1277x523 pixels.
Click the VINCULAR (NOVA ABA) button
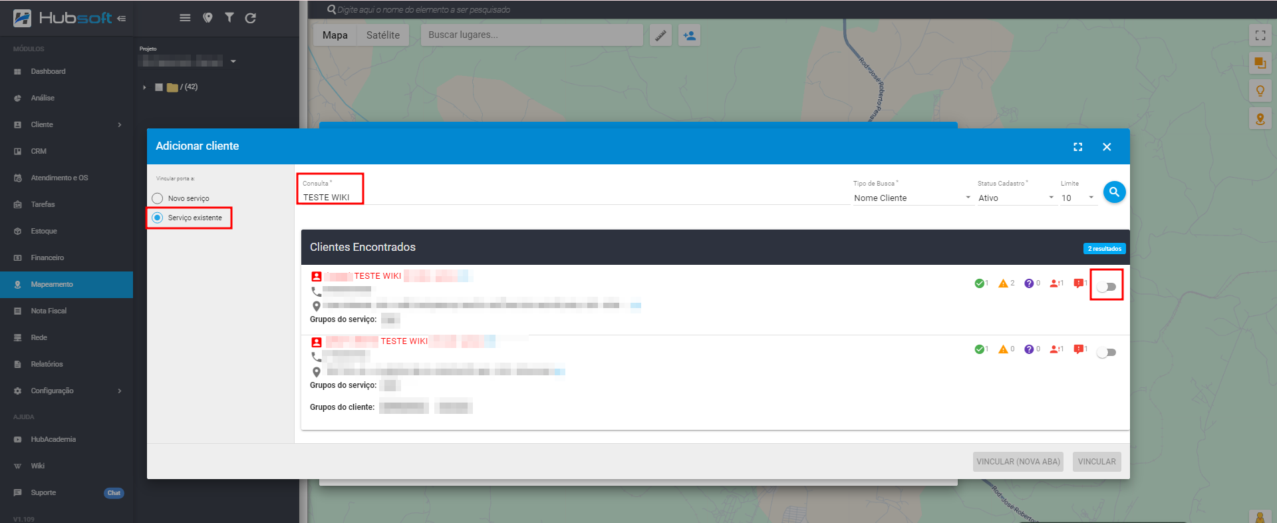click(1018, 462)
